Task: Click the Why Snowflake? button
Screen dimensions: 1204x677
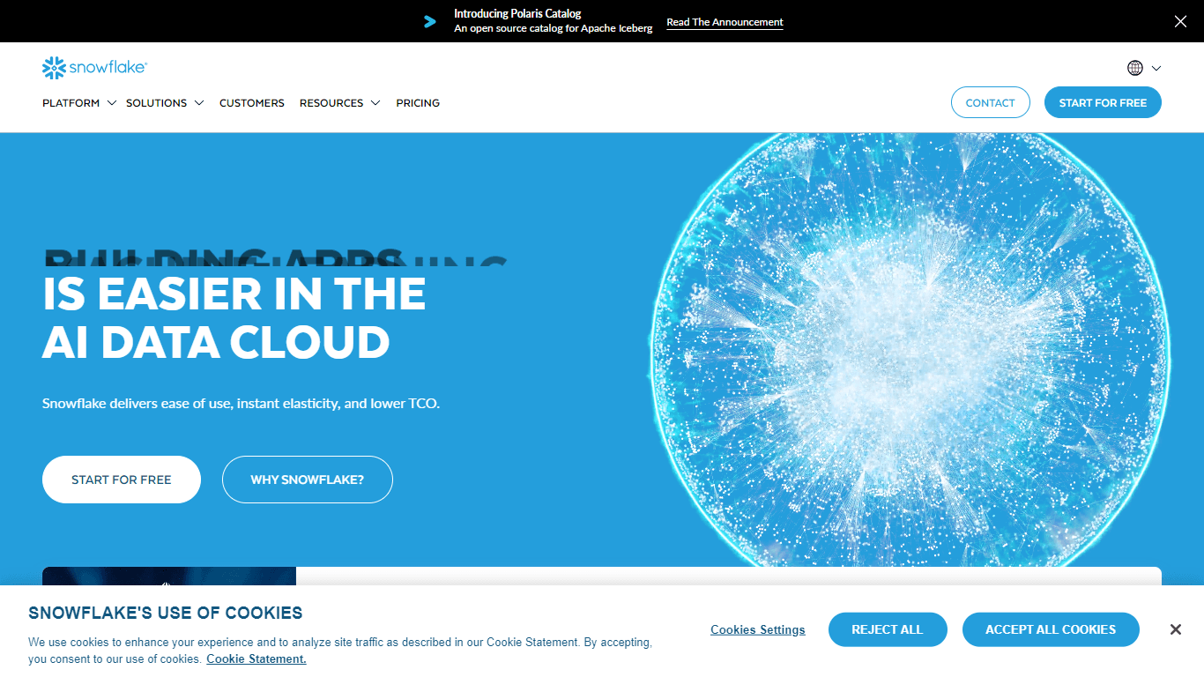Action: click(308, 480)
